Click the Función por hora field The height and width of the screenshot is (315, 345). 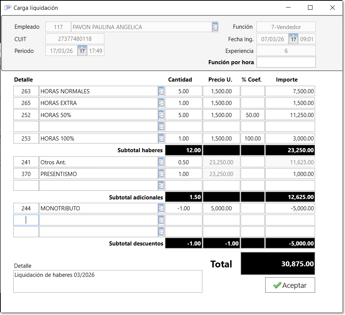(286, 62)
